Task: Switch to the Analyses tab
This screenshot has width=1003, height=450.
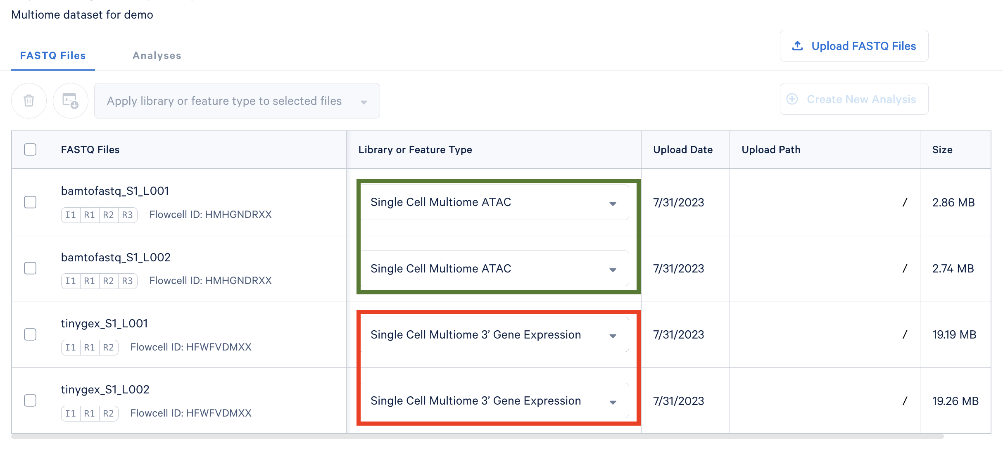Action: tap(157, 56)
